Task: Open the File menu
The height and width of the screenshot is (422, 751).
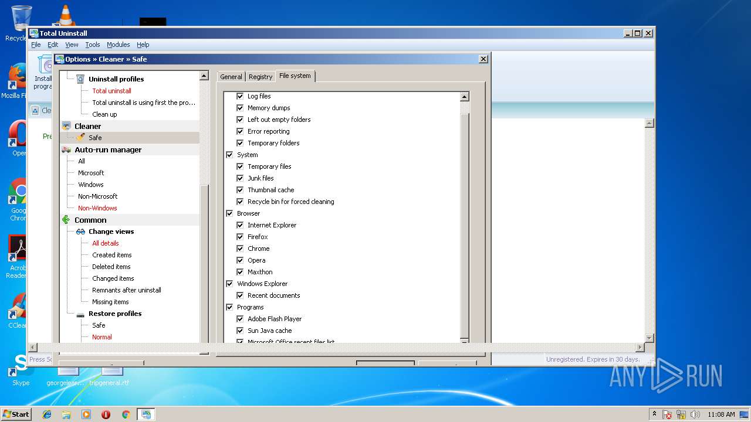Action: pos(36,45)
